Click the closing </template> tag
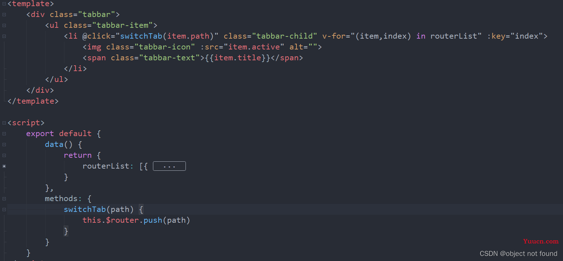The height and width of the screenshot is (261, 563). [33, 101]
